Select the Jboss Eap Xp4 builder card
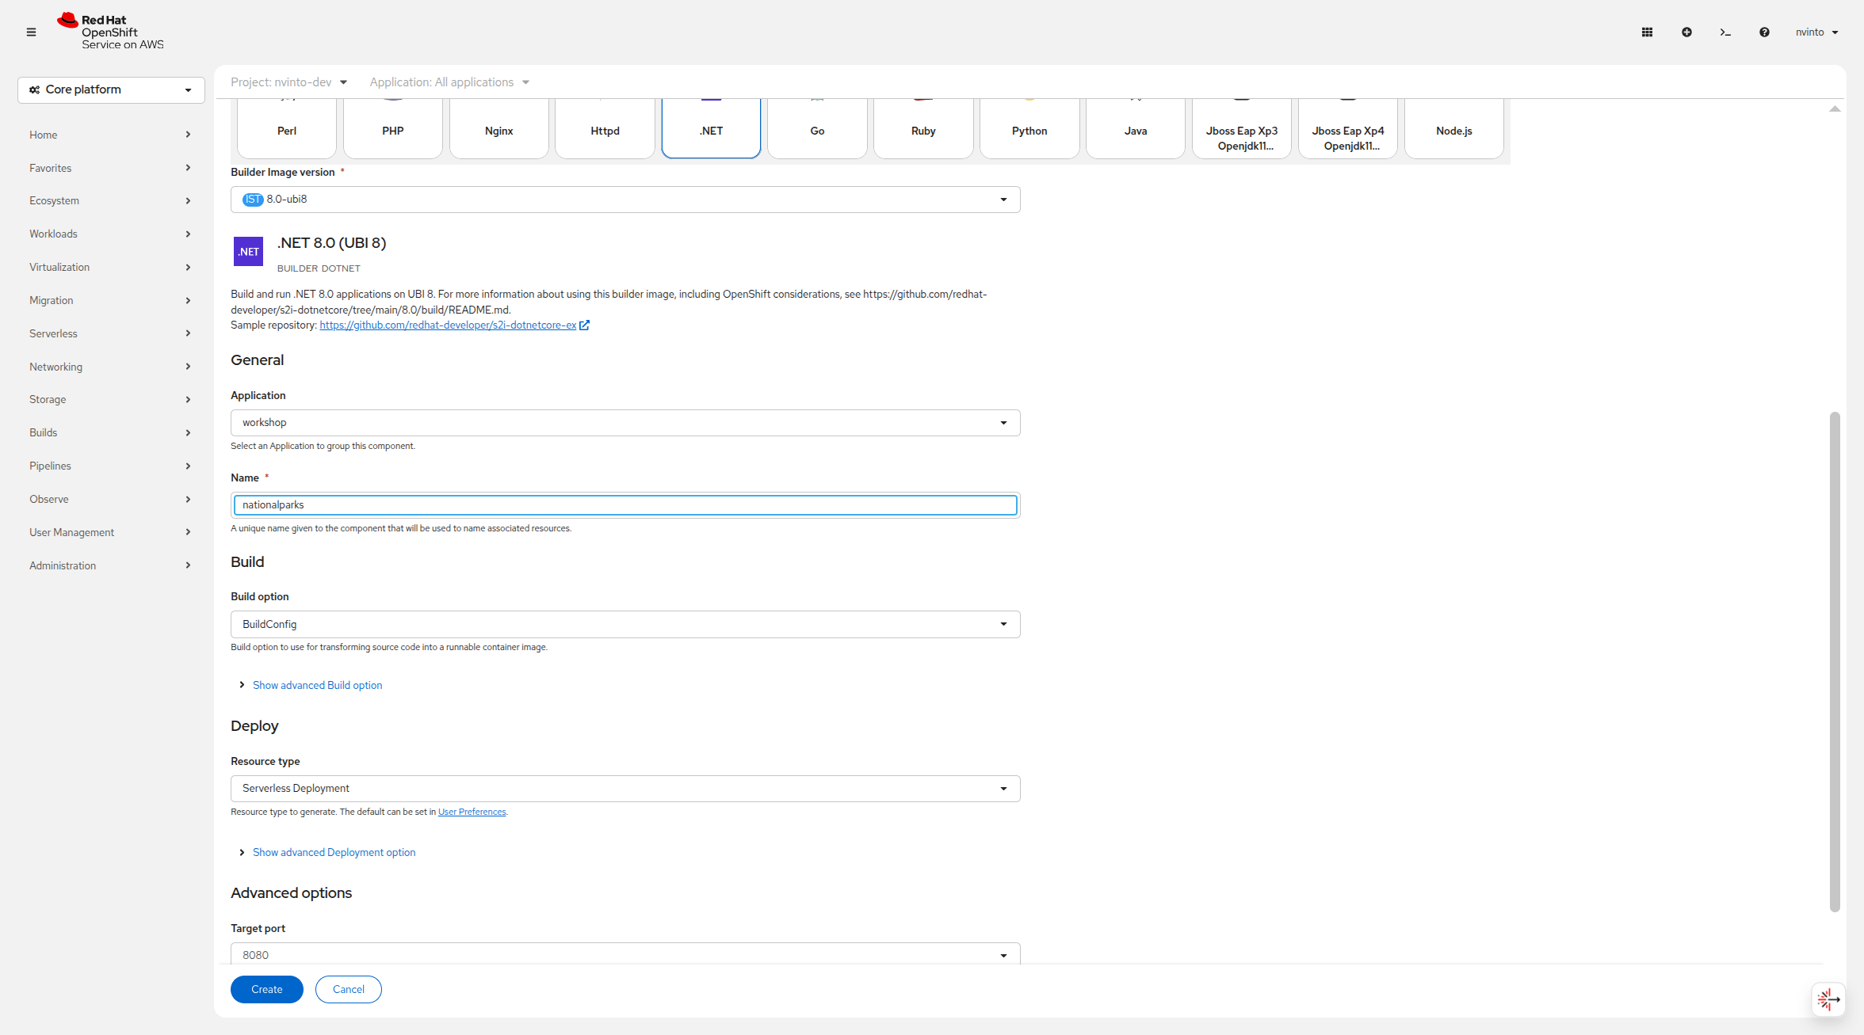The height and width of the screenshot is (1035, 1864). (x=1349, y=129)
